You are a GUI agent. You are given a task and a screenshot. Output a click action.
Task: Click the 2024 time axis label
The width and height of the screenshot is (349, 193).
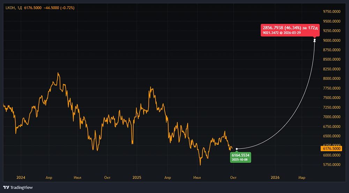pos(21,177)
